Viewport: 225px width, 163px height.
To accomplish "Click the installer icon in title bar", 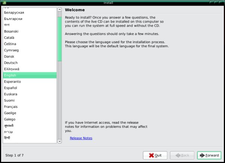I will 4,3.
